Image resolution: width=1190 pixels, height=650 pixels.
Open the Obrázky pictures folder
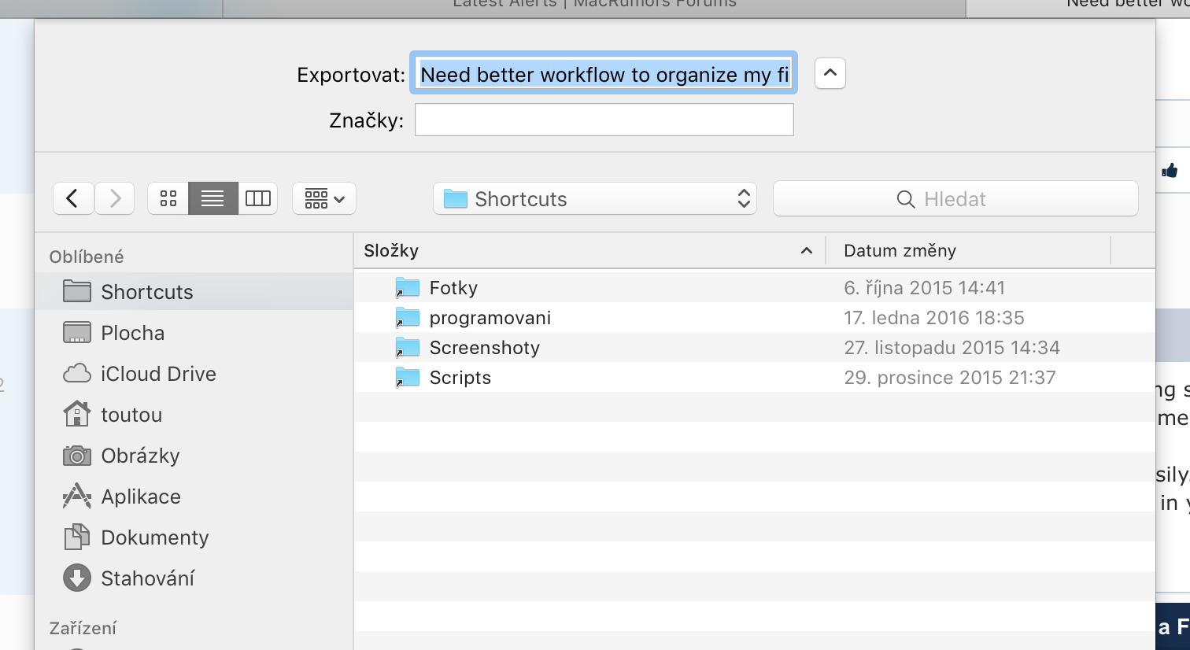click(x=140, y=456)
